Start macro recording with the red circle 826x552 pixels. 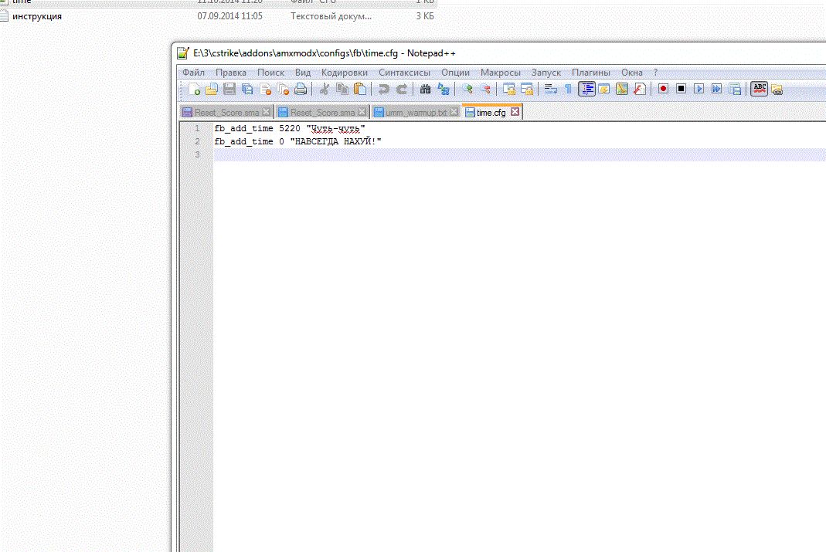click(x=663, y=89)
